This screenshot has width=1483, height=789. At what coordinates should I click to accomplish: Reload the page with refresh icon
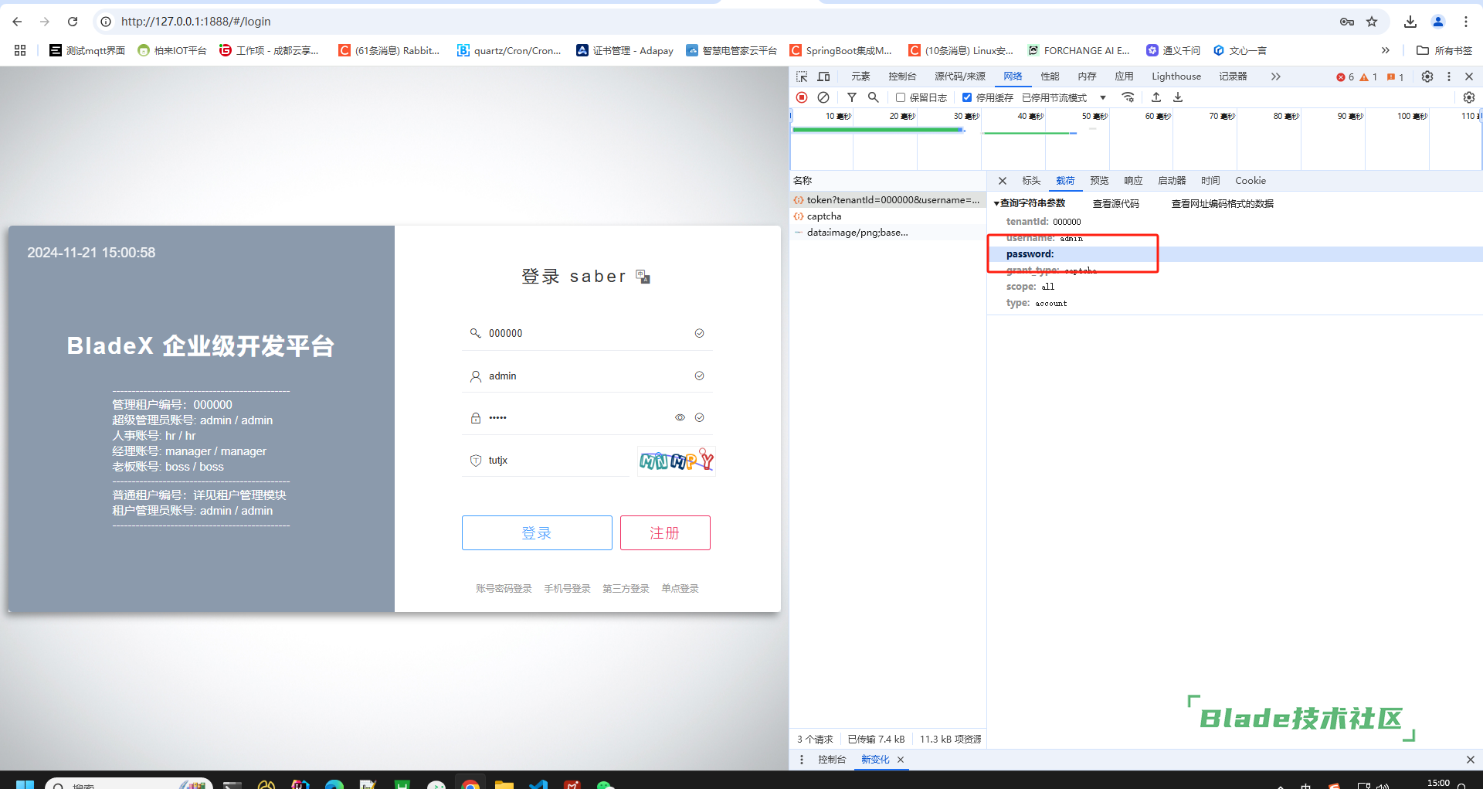(x=73, y=22)
